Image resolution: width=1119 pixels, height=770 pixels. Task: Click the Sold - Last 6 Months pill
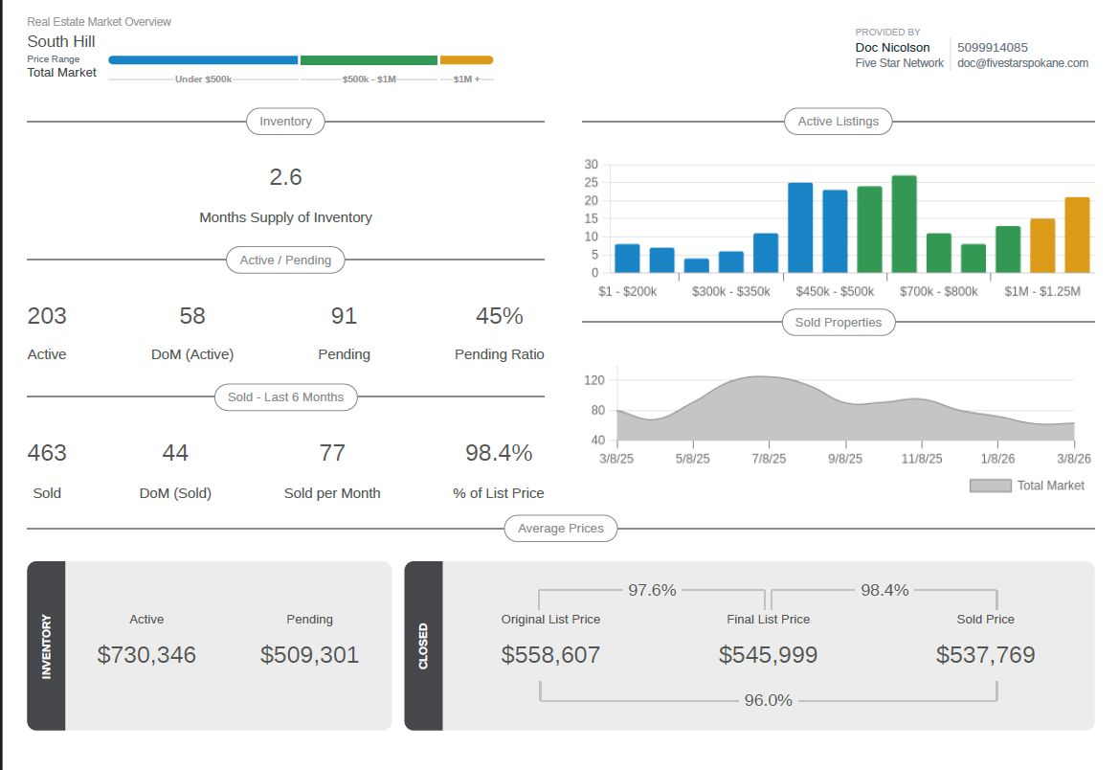(x=285, y=396)
